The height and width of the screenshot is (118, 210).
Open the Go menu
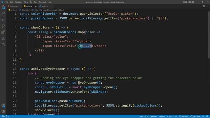click(31, 2)
